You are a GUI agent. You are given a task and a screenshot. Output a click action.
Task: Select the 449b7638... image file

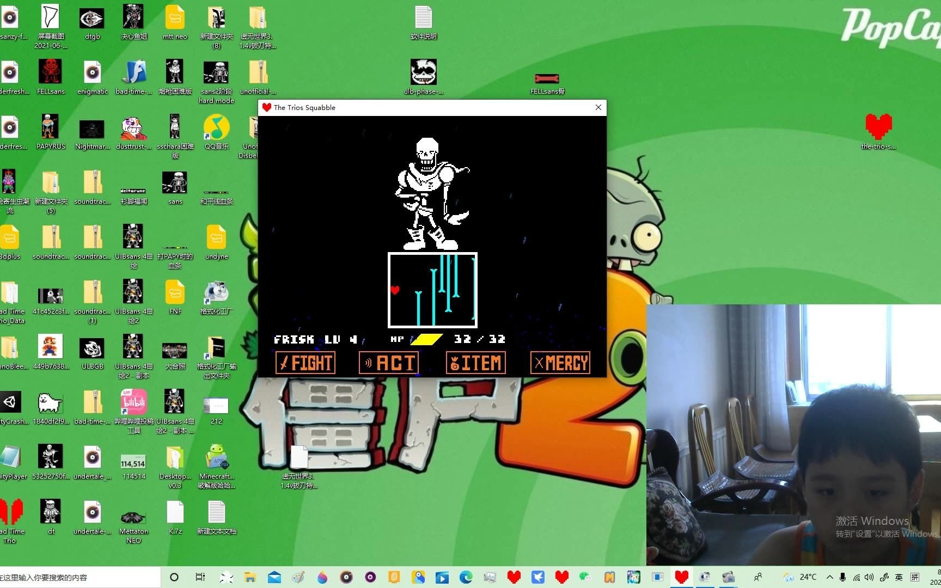coord(50,353)
